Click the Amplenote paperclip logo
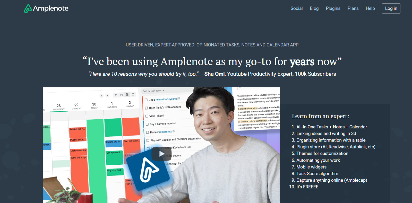The image size is (412, 203). (28, 8)
